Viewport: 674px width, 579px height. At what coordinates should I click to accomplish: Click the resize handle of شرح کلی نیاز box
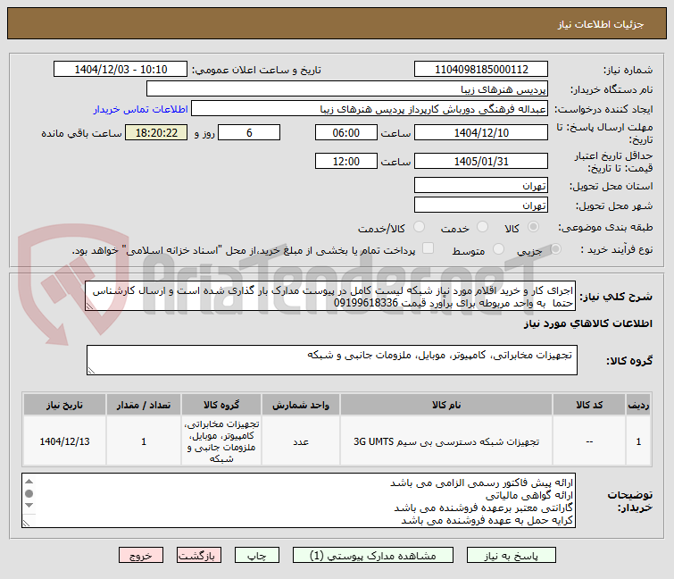click(90, 306)
